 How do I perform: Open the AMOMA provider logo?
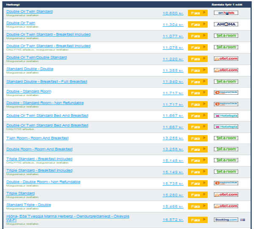click(226, 24)
